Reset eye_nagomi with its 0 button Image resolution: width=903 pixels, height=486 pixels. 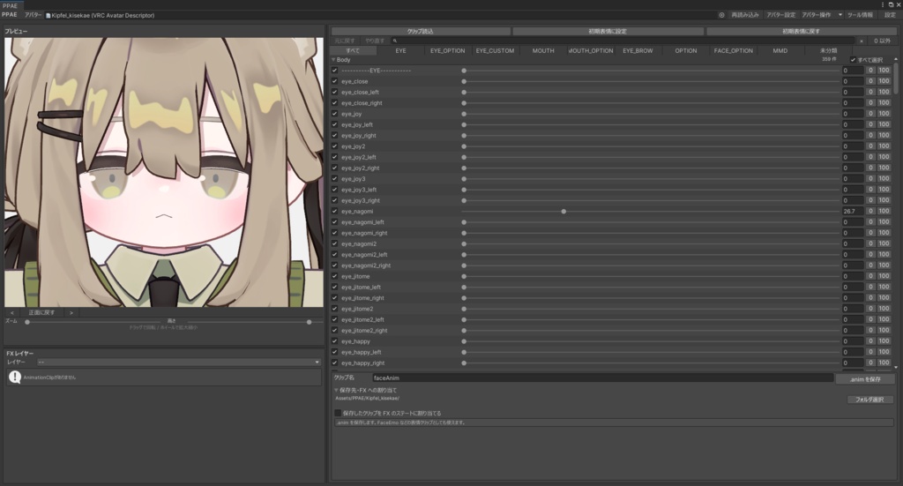(870, 212)
